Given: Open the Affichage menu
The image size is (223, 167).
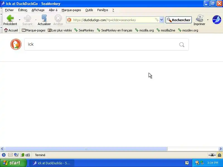Looking at the screenshot, I should point(38,10).
